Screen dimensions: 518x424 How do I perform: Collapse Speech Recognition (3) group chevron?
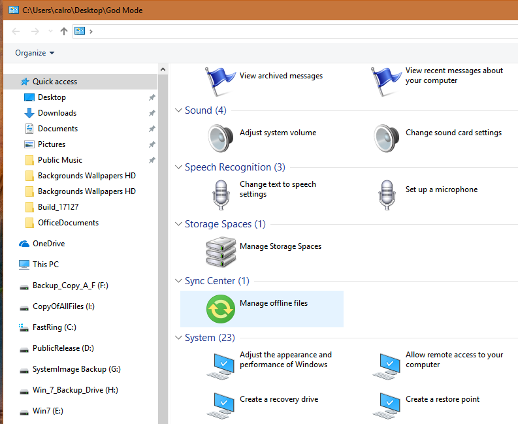point(178,167)
